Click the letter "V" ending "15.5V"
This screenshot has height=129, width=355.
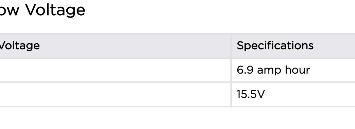(x=260, y=95)
